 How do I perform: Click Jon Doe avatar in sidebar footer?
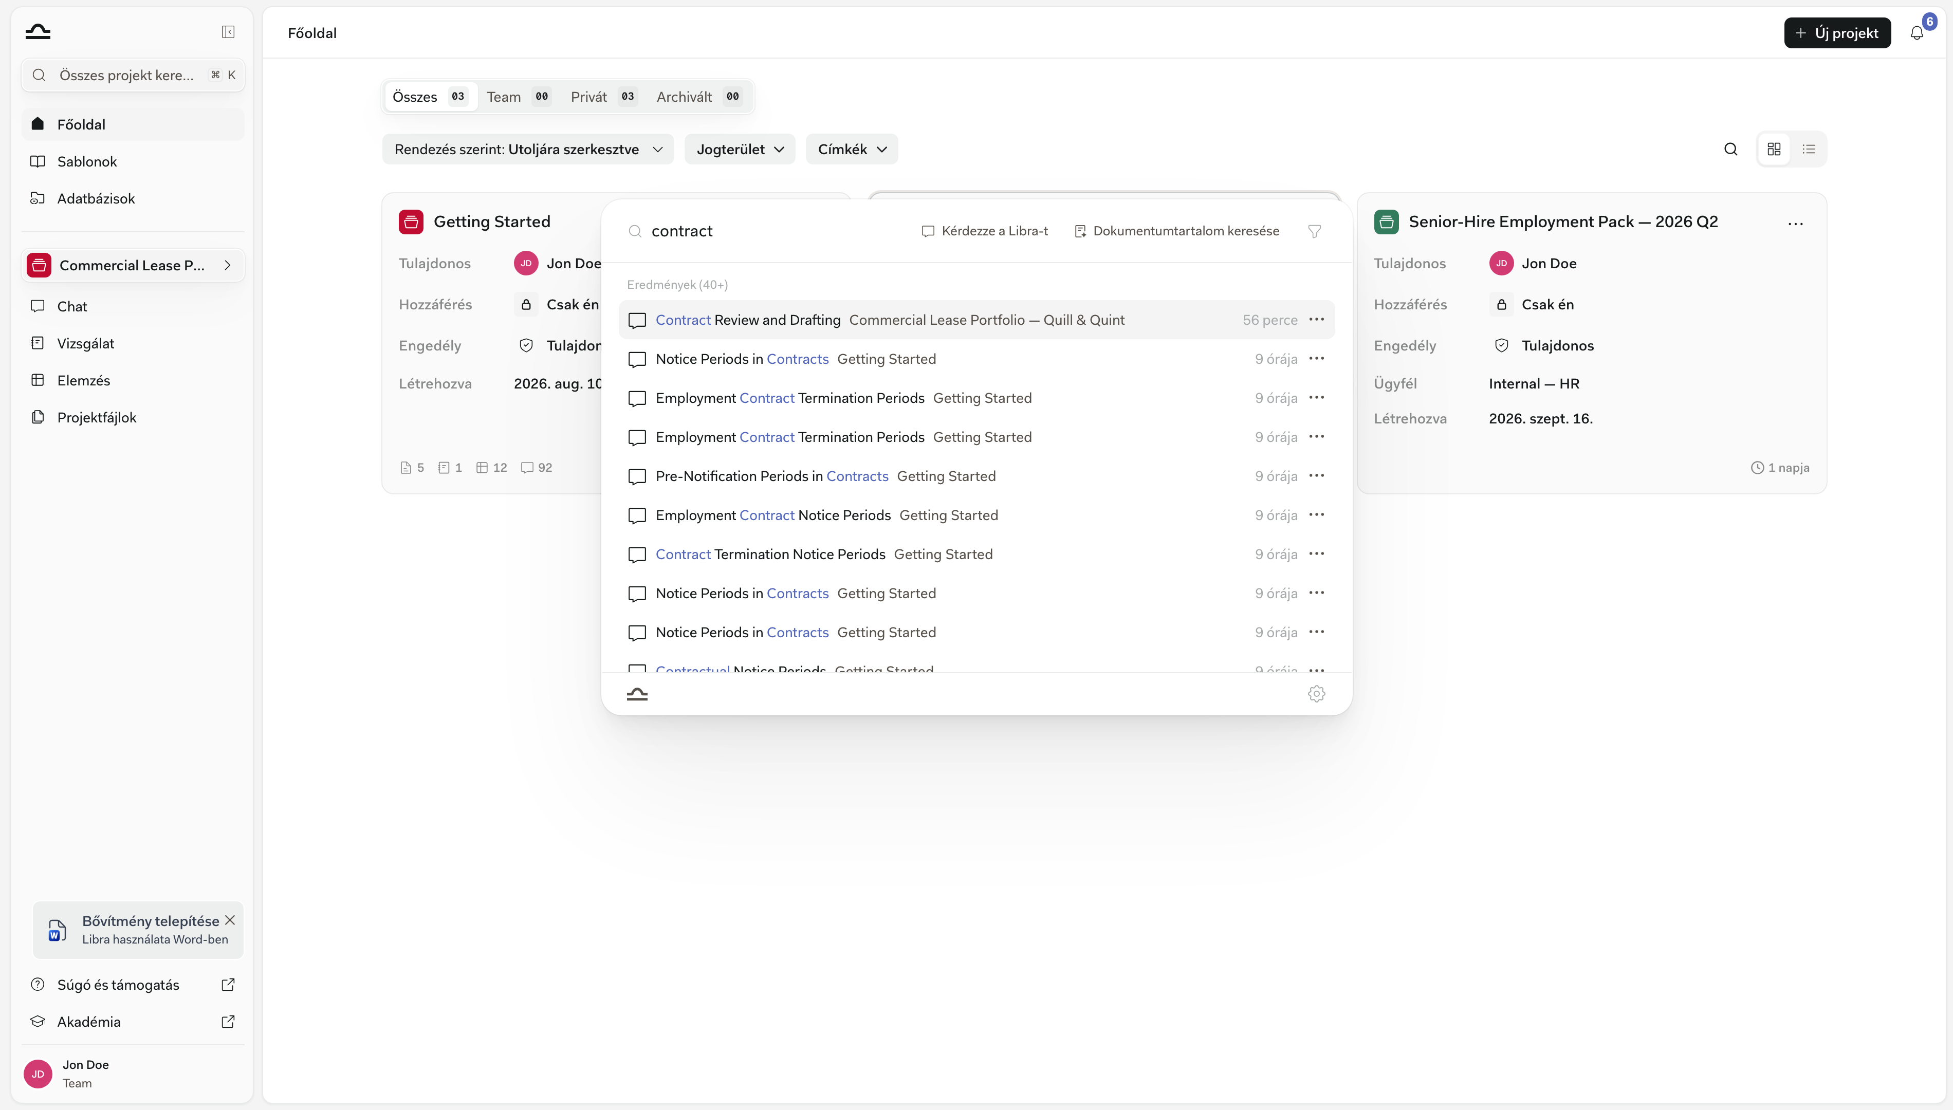coord(38,1074)
